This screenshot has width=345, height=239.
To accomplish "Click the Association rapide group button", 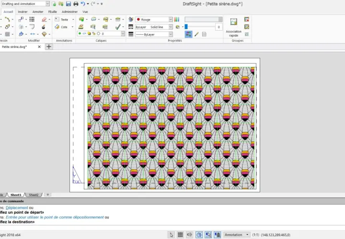I will pyautogui.click(x=234, y=27).
